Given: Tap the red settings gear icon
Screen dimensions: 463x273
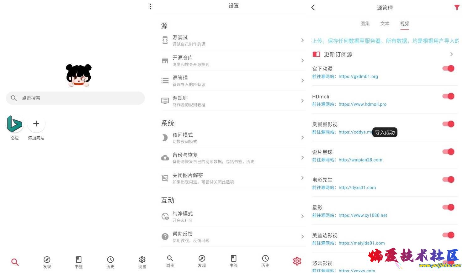Looking at the screenshot, I should (297, 261).
